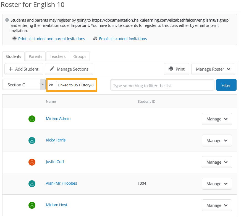Click Alan Hobbes's teal avatar icon

click(x=32, y=184)
